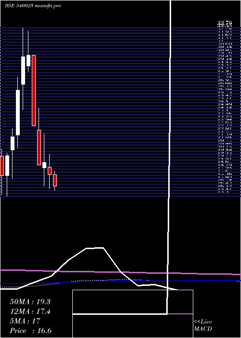The image size is (241, 338).
Task: Click the 'Price : 16.6' value
Action: (x=31, y=331)
